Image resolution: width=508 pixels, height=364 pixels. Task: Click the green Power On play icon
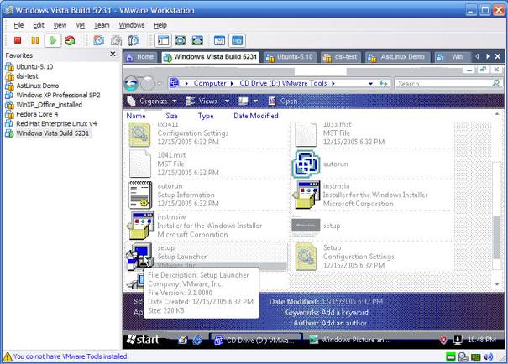point(53,40)
